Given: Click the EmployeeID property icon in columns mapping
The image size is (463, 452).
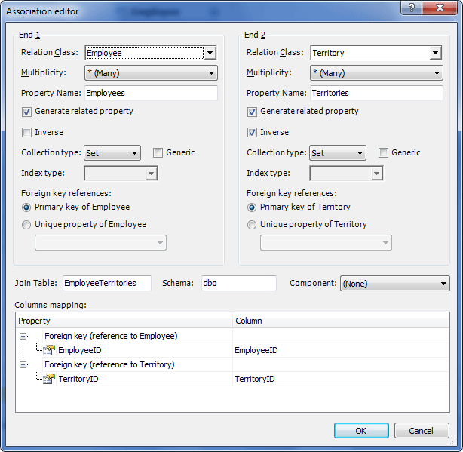Looking at the screenshot, I should [49, 350].
